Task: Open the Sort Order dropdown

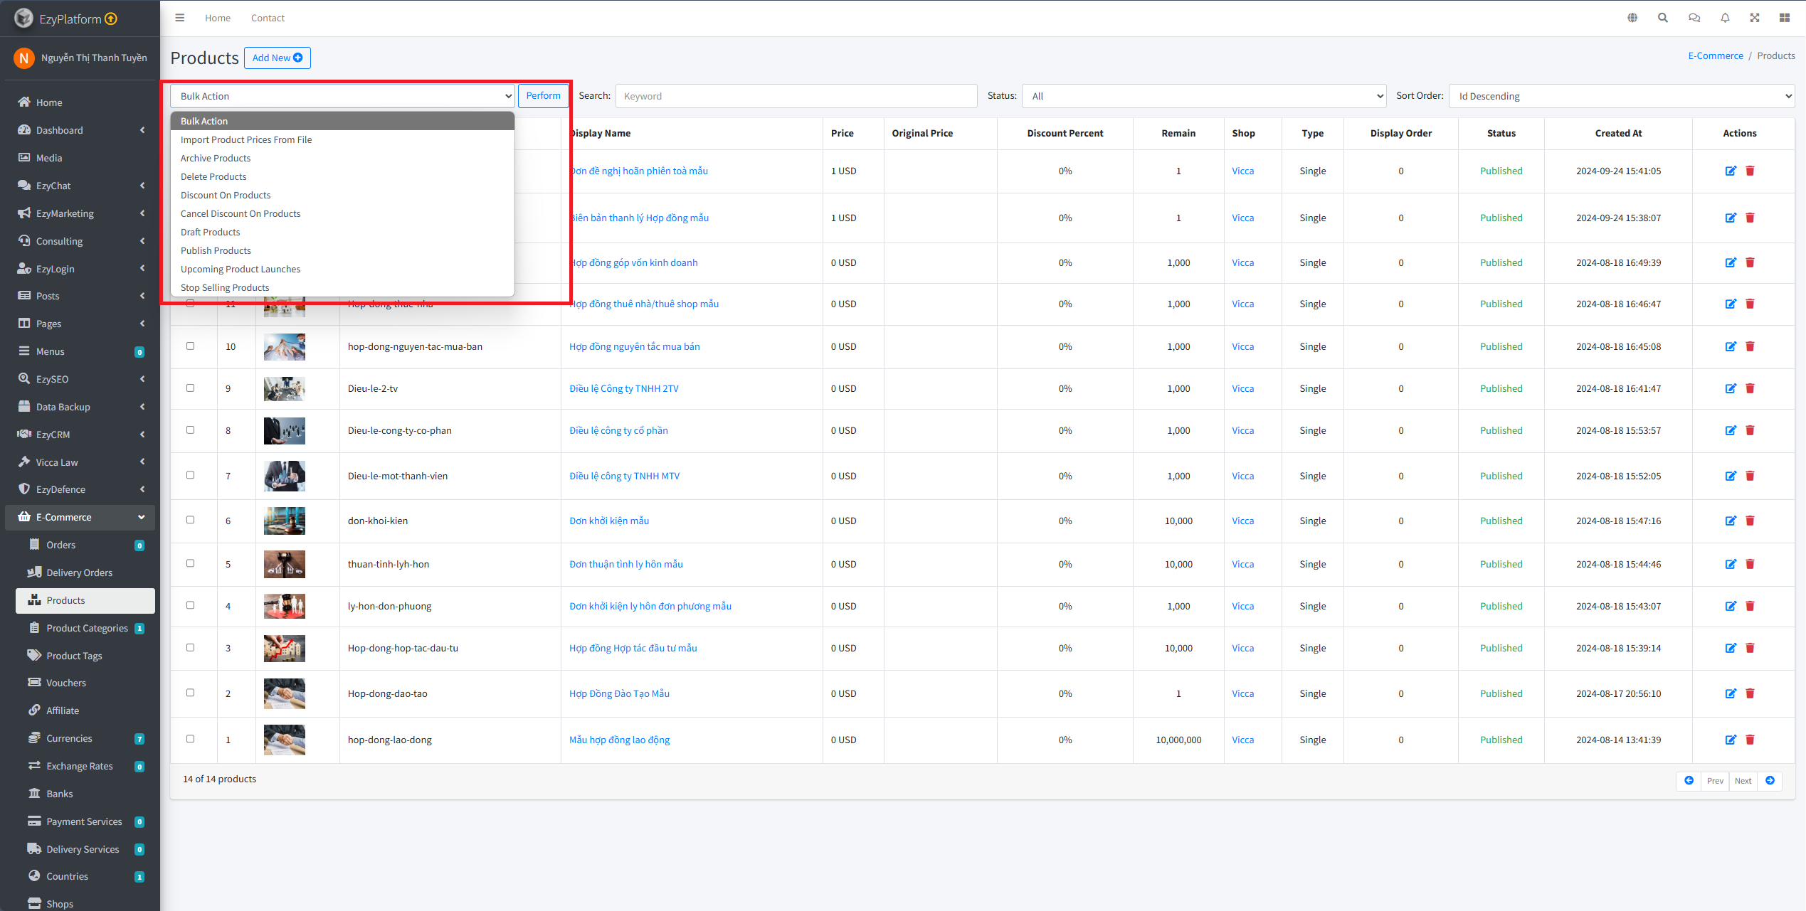Action: 1621,96
